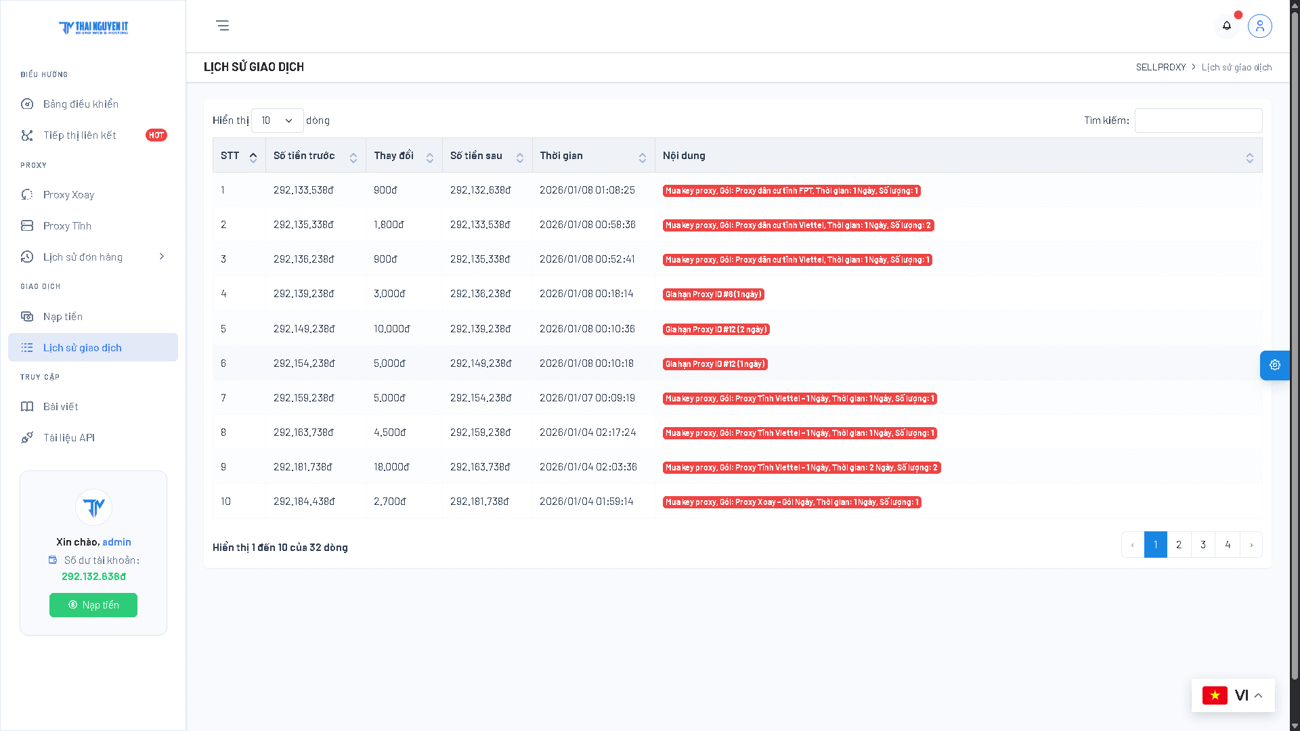This screenshot has width=1300, height=731.
Task: Go to pagination page 4
Action: click(1228, 544)
